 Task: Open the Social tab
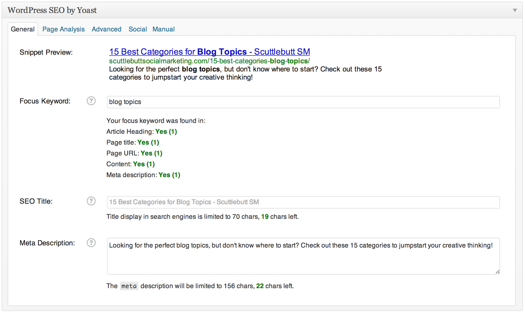click(x=138, y=29)
